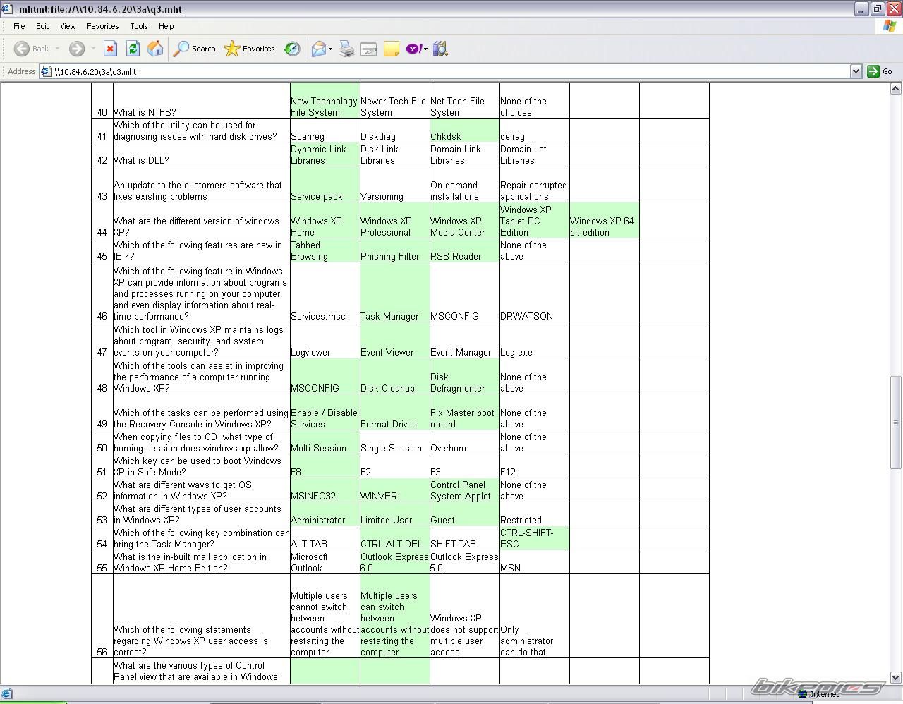This screenshot has width=903, height=704.
Task: Select the 'Tabbed Browsing' cell
Action: coord(325,250)
